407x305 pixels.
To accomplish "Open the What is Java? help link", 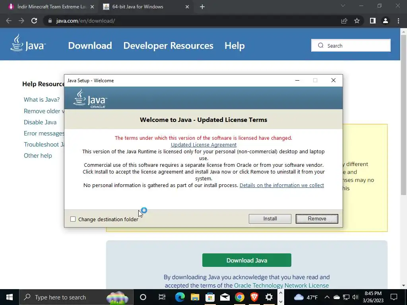I will [x=42, y=100].
